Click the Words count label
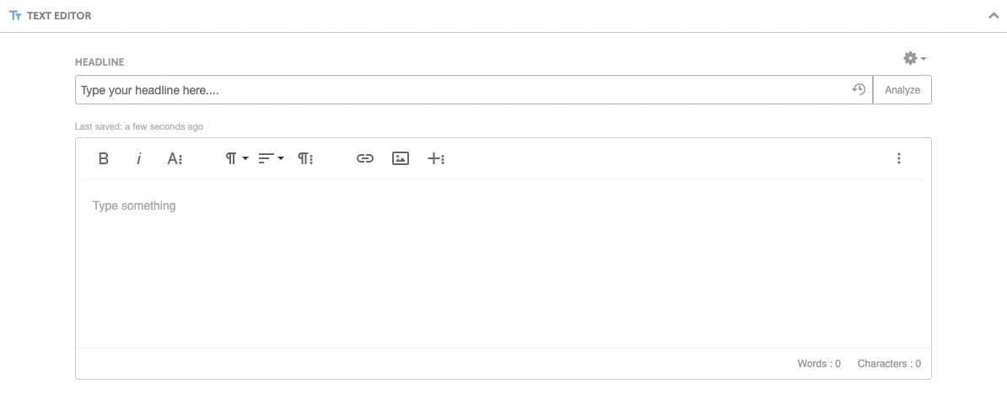The image size is (1007, 416). click(819, 364)
